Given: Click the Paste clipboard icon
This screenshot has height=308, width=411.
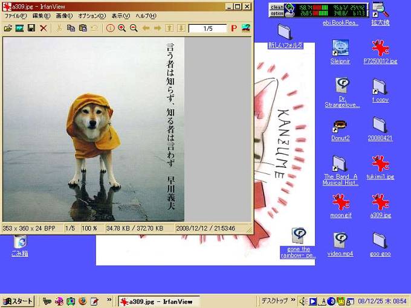Looking at the screenshot, I should pos(83,28).
